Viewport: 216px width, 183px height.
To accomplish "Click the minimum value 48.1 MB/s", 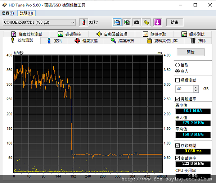I will [x=193, y=111].
